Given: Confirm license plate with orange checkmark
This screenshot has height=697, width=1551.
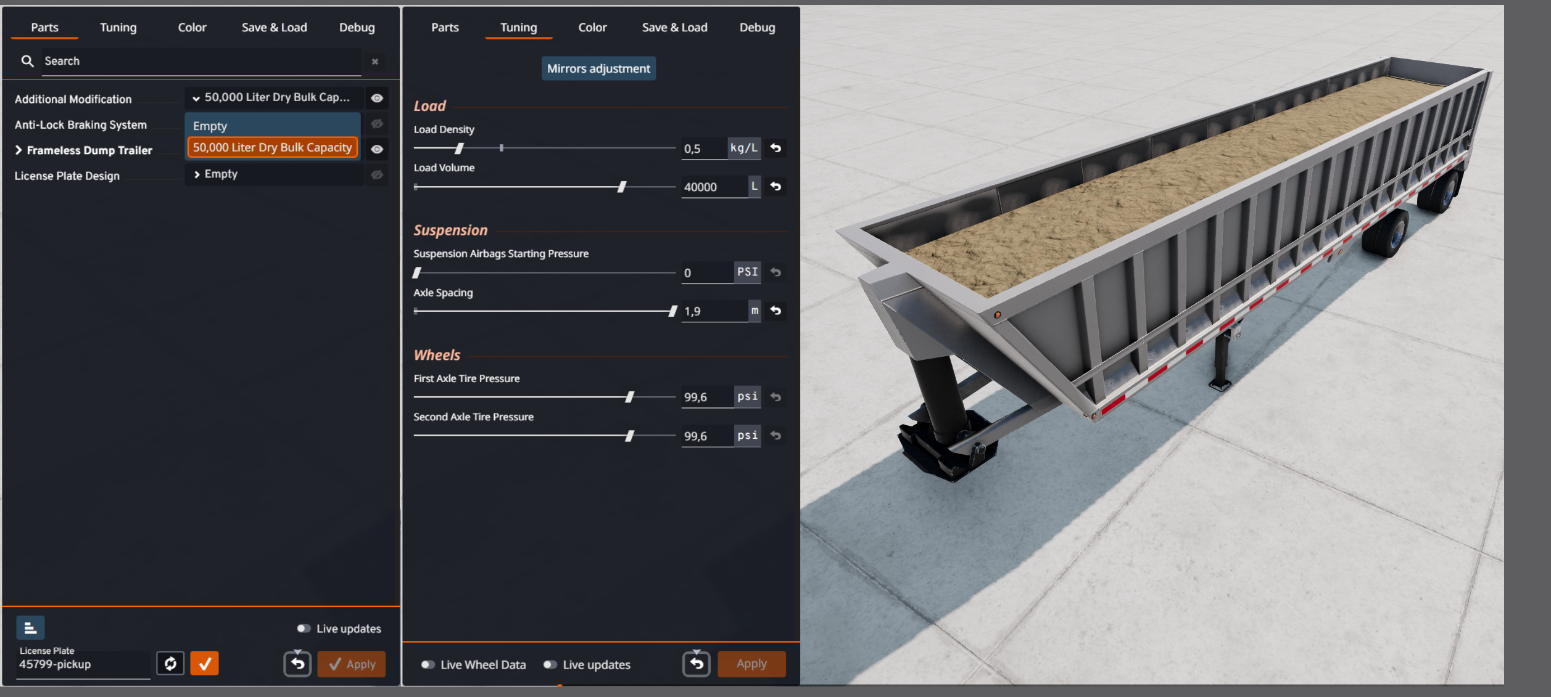Looking at the screenshot, I should point(204,664).
